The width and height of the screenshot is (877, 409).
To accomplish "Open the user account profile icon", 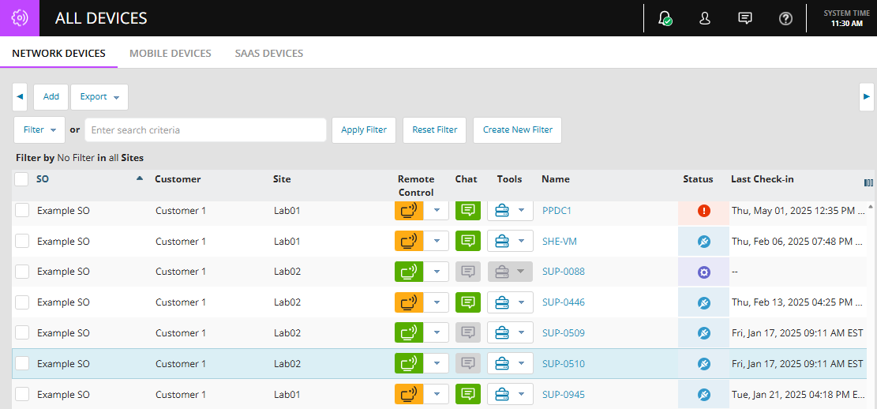I will tap(705, 18).
